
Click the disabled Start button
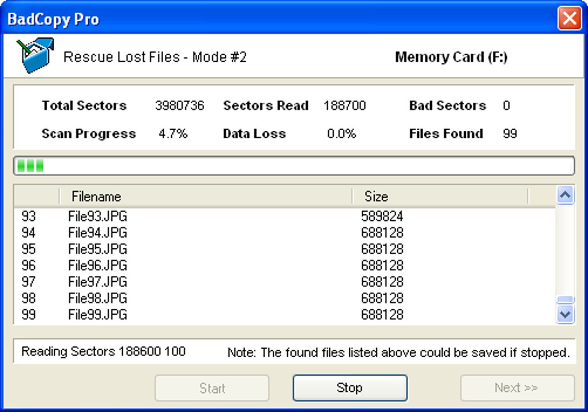pos(212,388)
